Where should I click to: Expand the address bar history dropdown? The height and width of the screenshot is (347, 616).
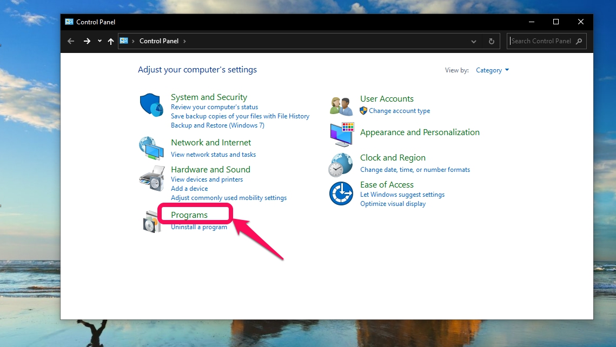coord(474,42)
